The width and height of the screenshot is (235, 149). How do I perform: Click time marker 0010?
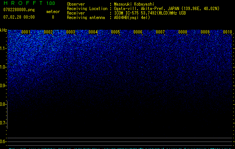click(228, 32)
